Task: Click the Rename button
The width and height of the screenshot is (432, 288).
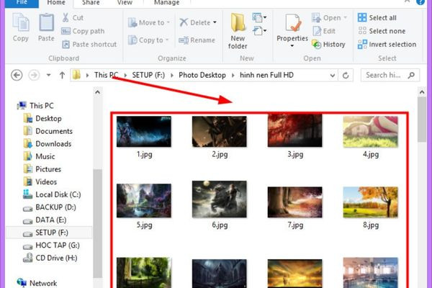Action: pos(197,40)
